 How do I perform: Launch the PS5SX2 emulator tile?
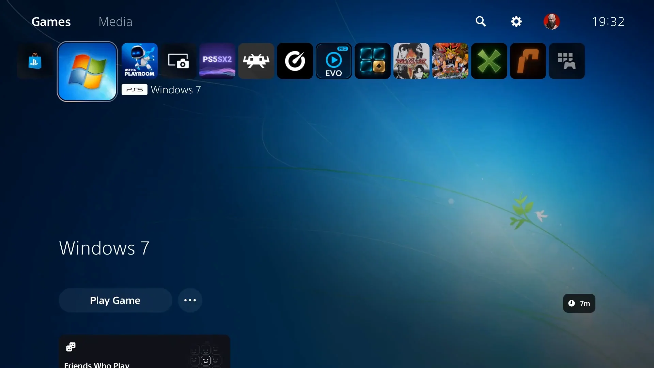(x=217, y=61)
